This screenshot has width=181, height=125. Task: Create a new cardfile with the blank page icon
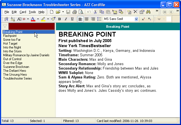click(52, 12)
